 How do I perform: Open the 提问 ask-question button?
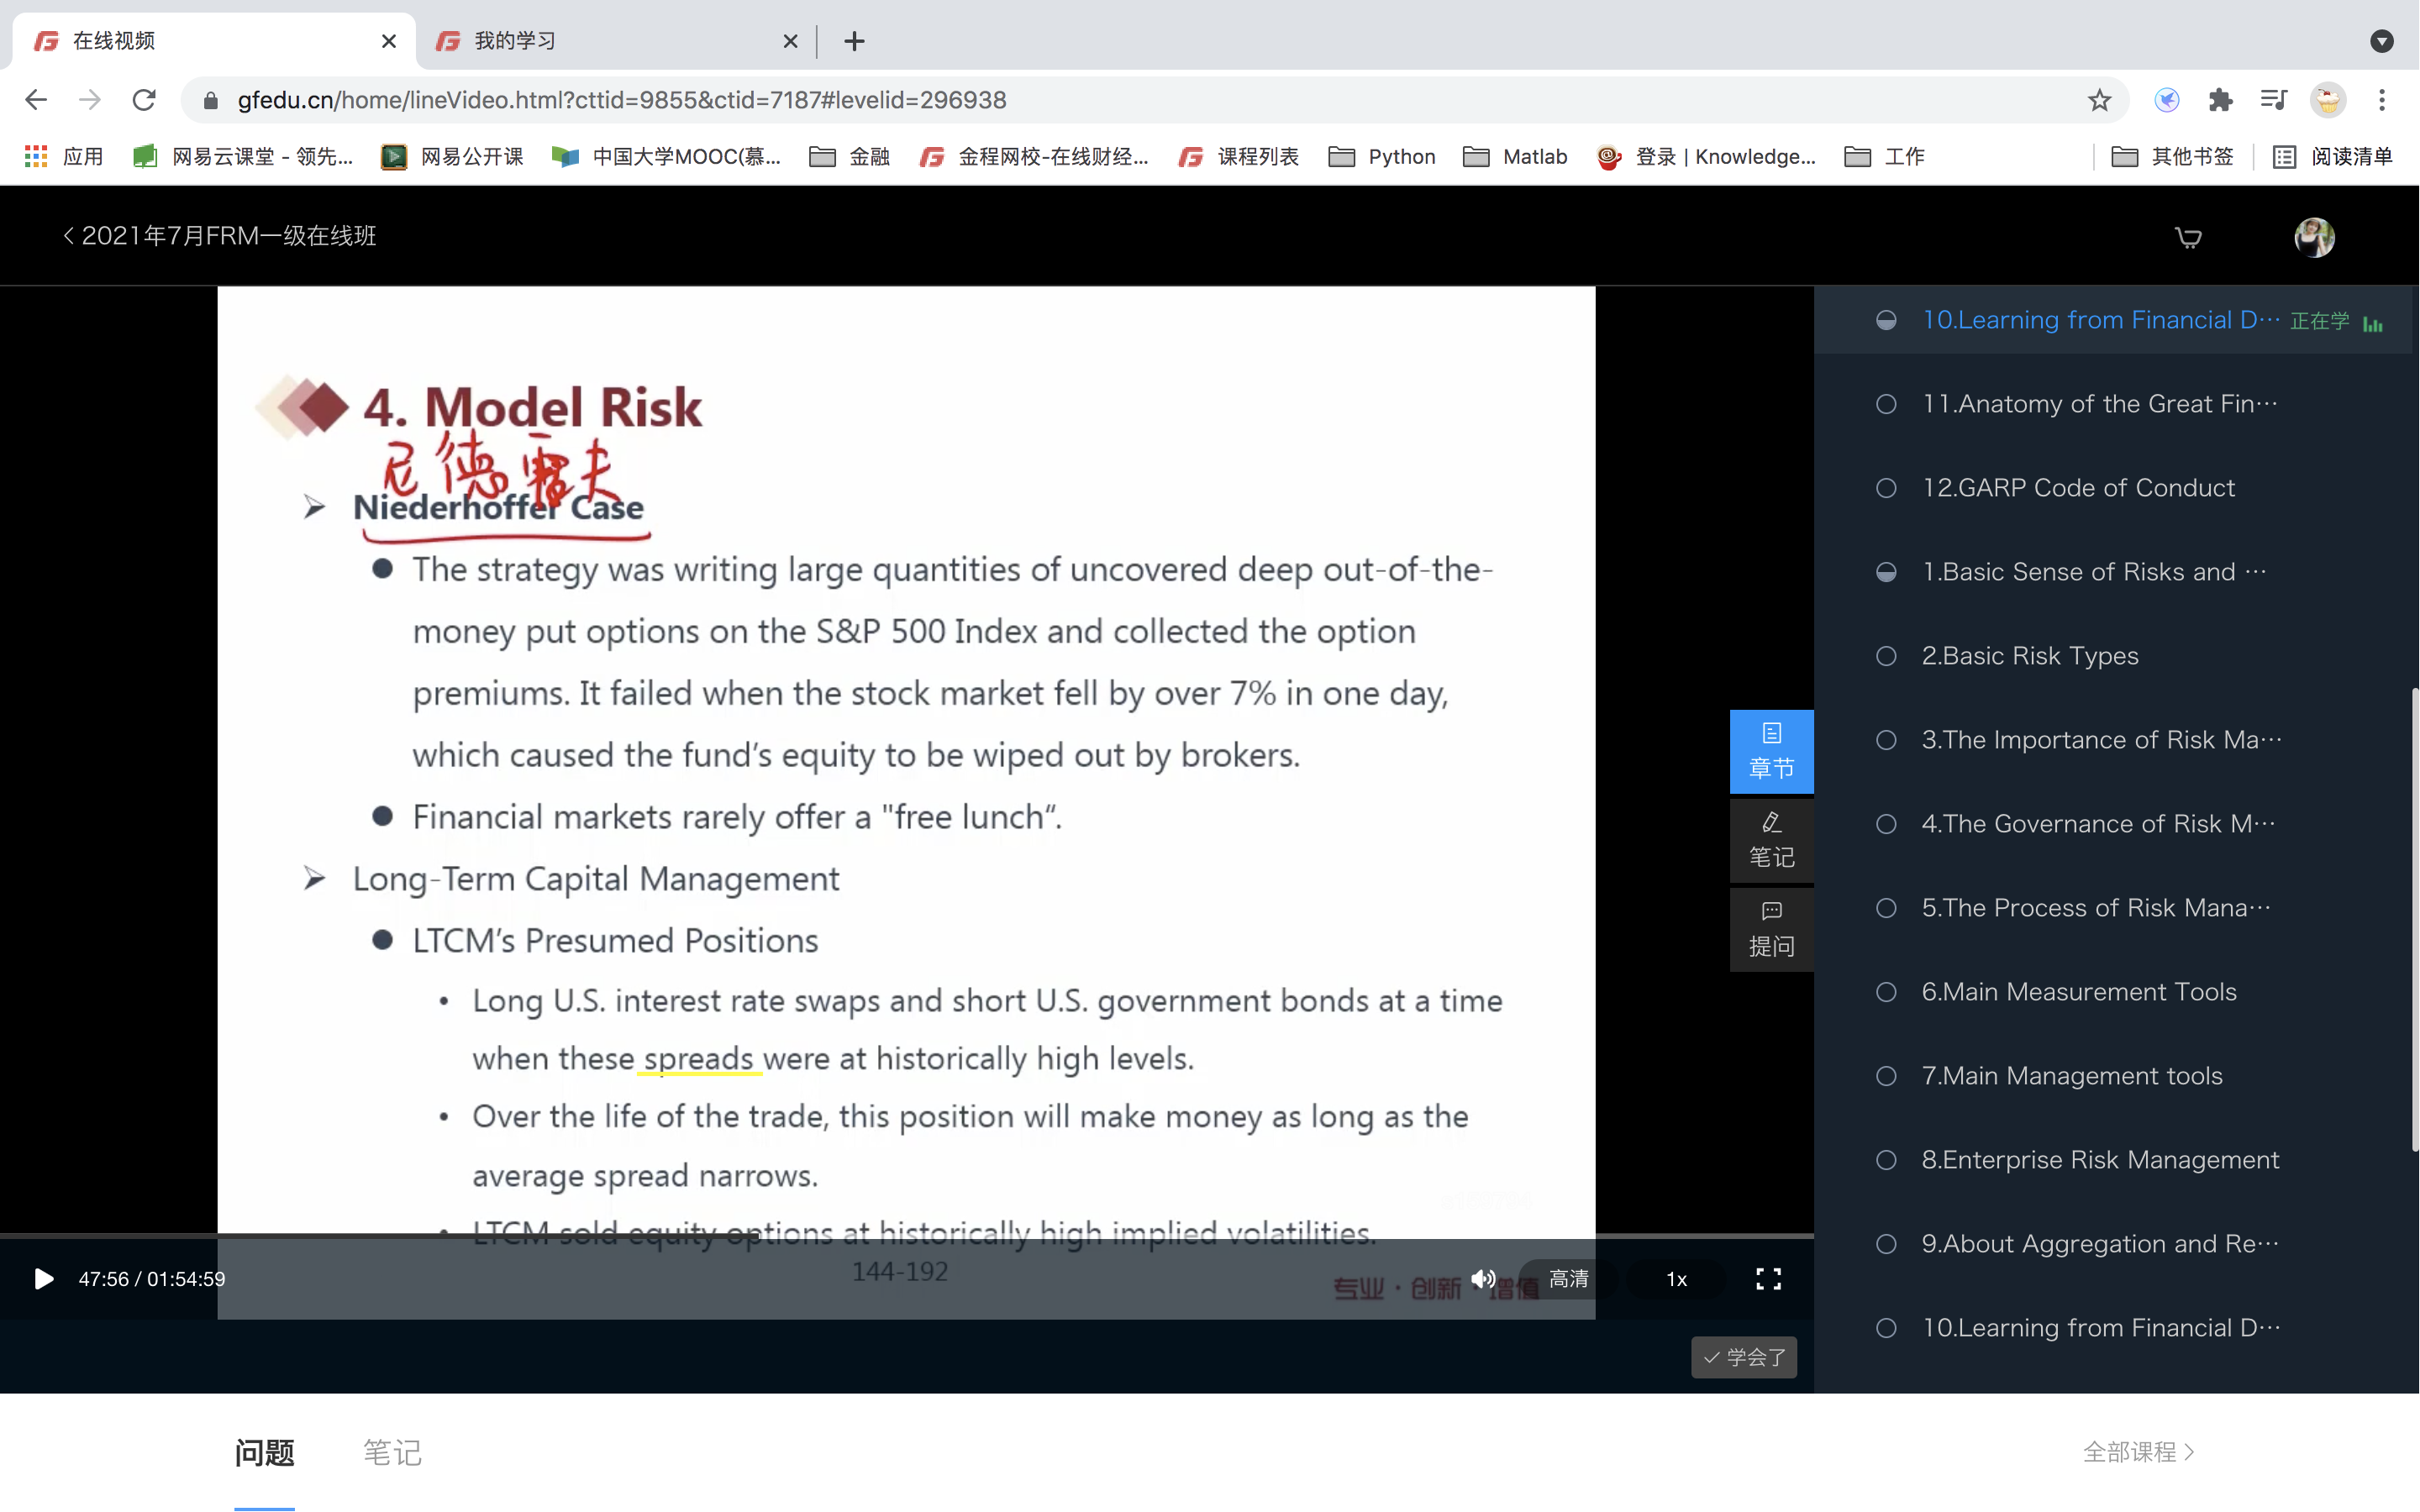click(x=1771, y=929)
